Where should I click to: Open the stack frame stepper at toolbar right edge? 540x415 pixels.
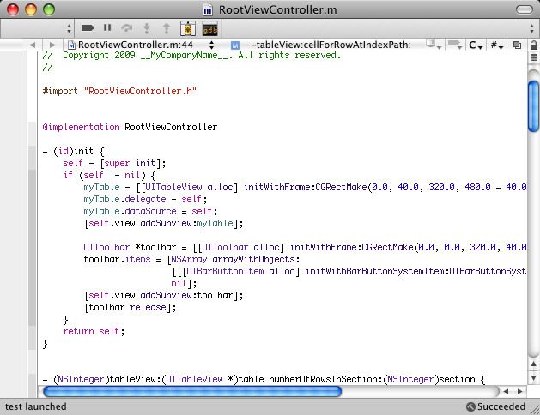531,28
